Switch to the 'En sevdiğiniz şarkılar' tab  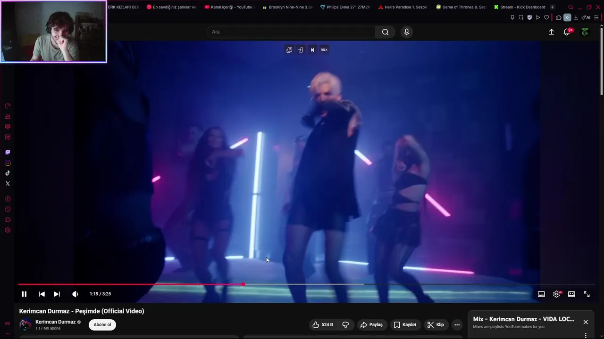[171, 7]
